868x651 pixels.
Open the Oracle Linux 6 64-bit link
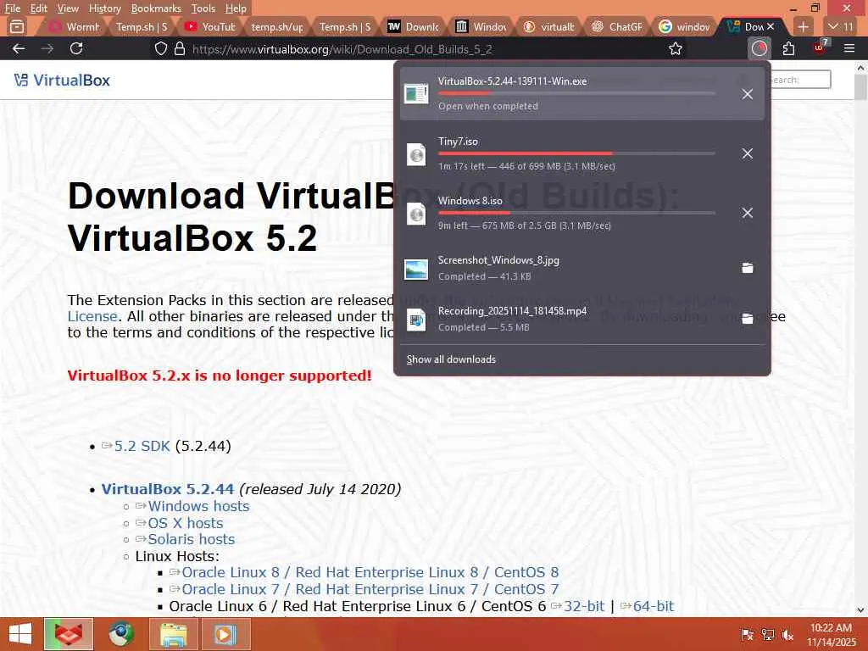pos(654,606)
